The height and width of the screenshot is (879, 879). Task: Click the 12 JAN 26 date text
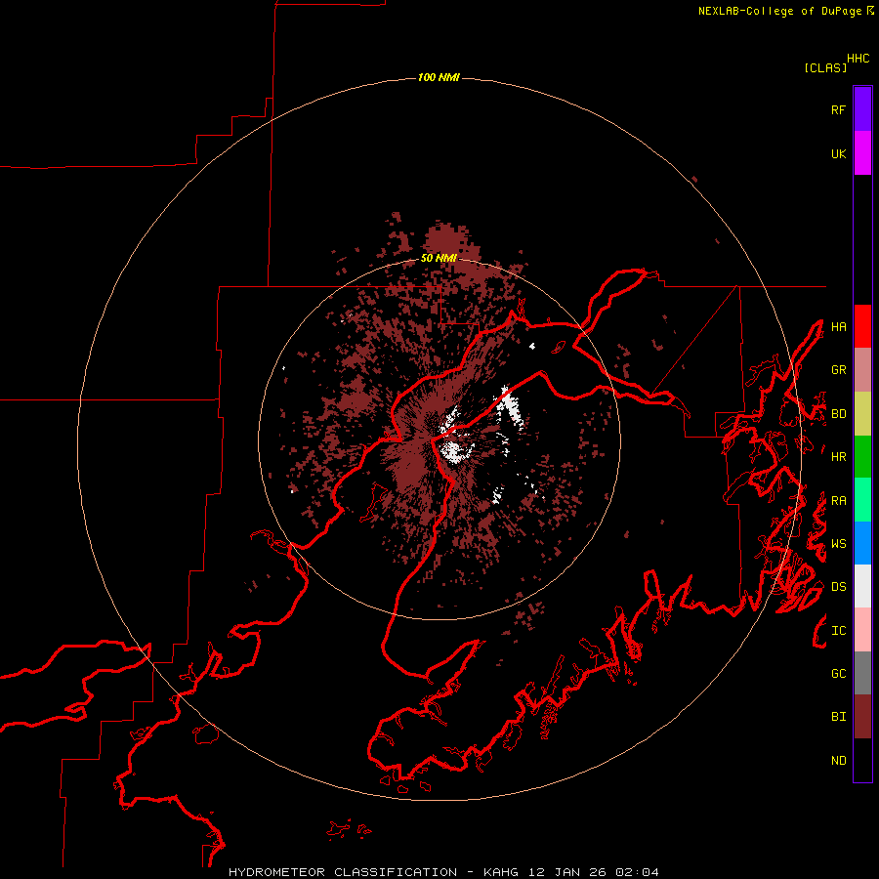(x=567, y=872)
